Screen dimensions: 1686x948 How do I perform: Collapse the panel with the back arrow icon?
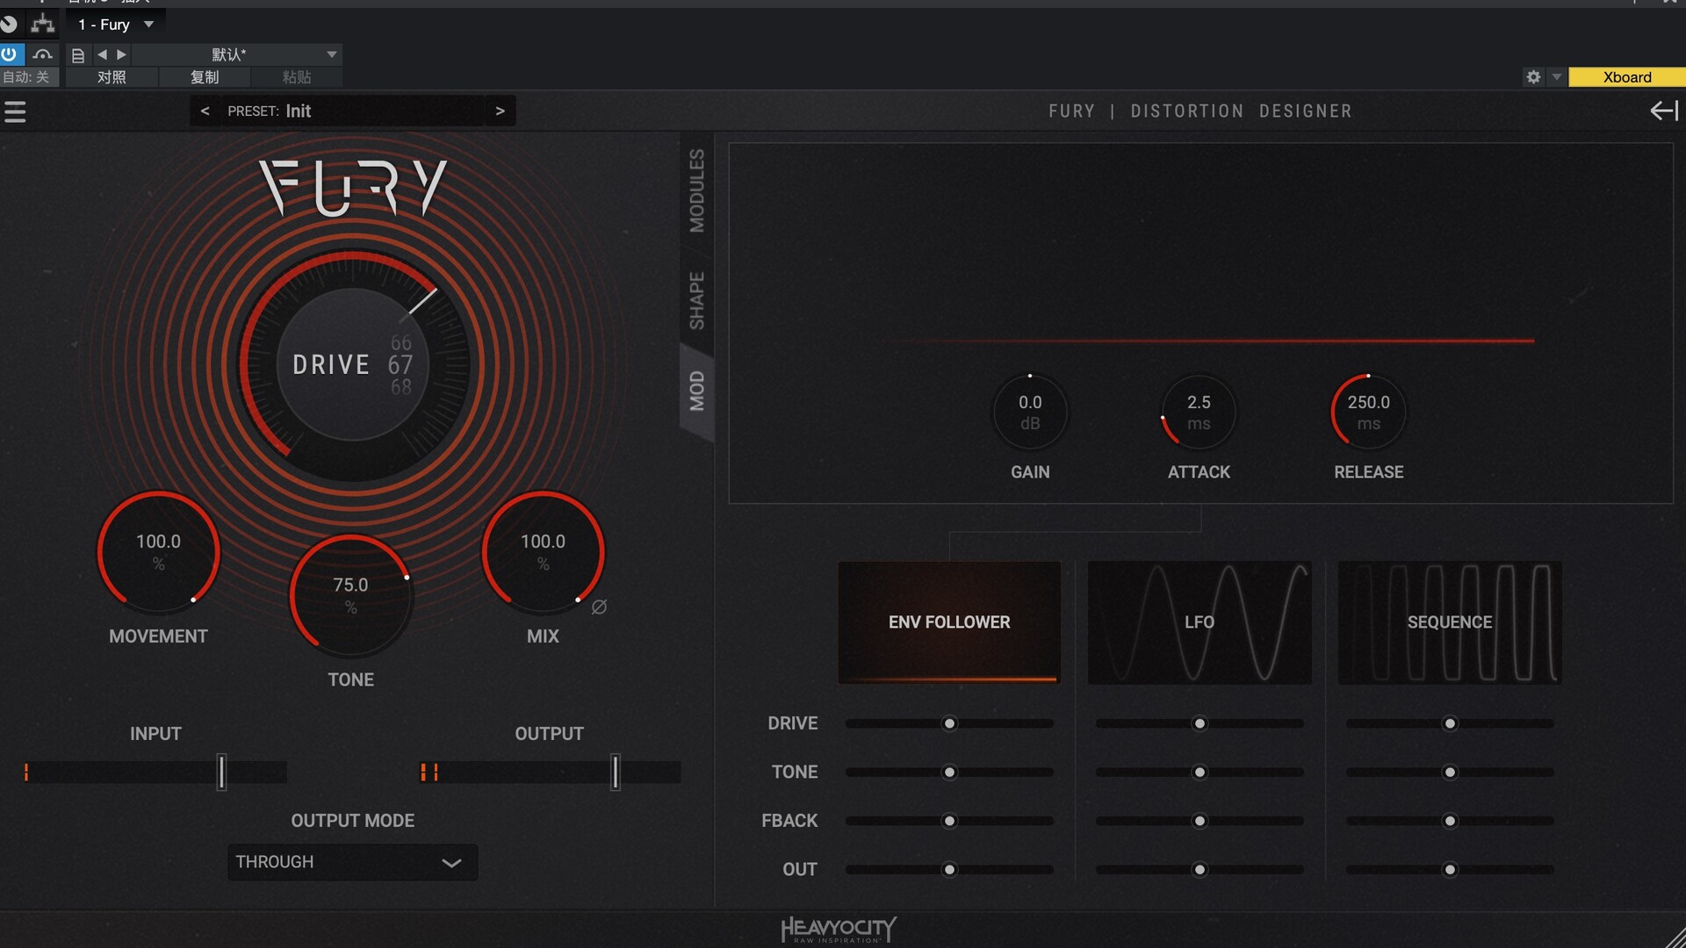tap(1664, 111)
